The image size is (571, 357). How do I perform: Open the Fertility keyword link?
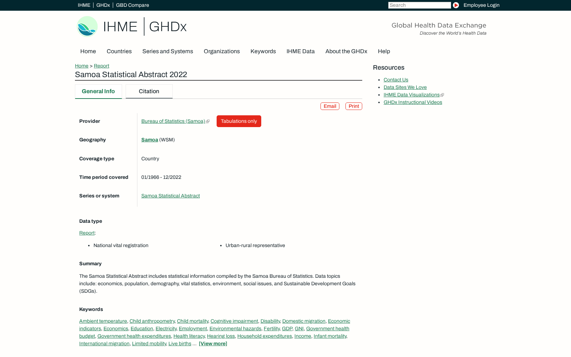(x=272, y=329)
